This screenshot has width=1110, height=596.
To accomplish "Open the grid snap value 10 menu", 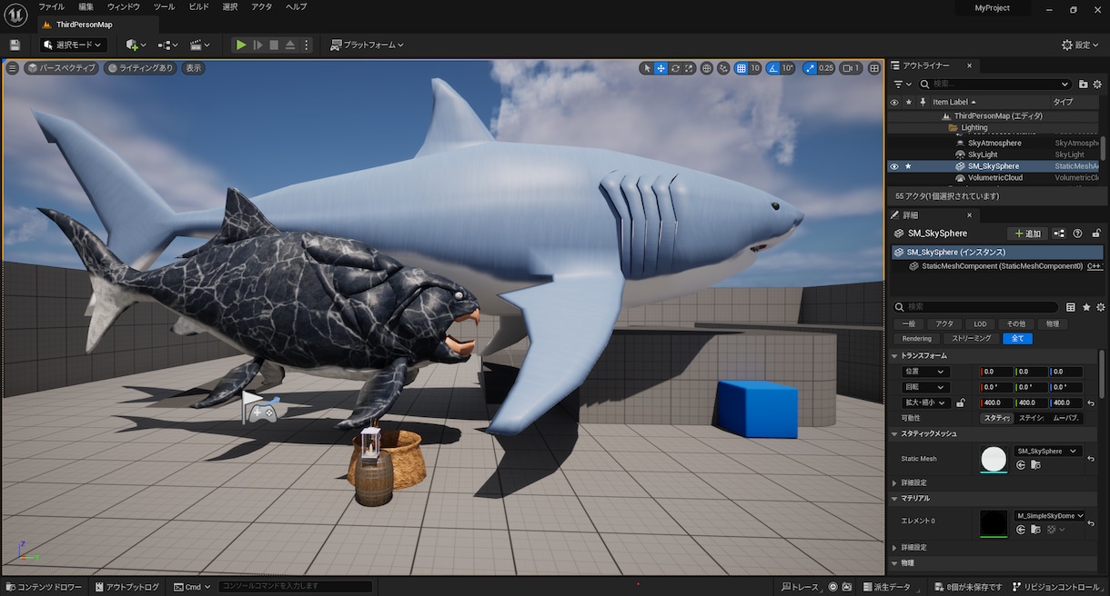I will [x=755, y=68].
